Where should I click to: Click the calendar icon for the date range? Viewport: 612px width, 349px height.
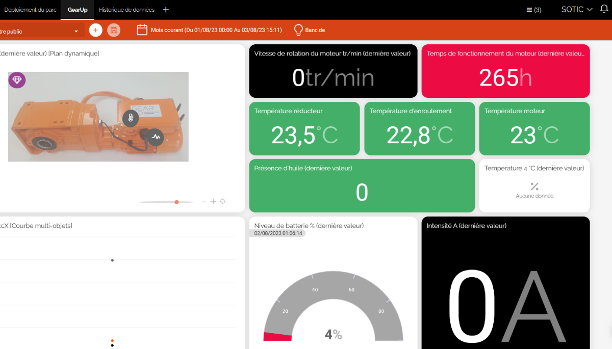(x=142, y=30)
